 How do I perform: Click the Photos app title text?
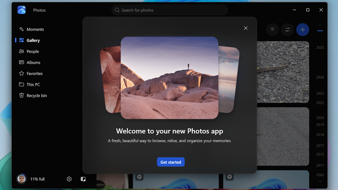39,10
